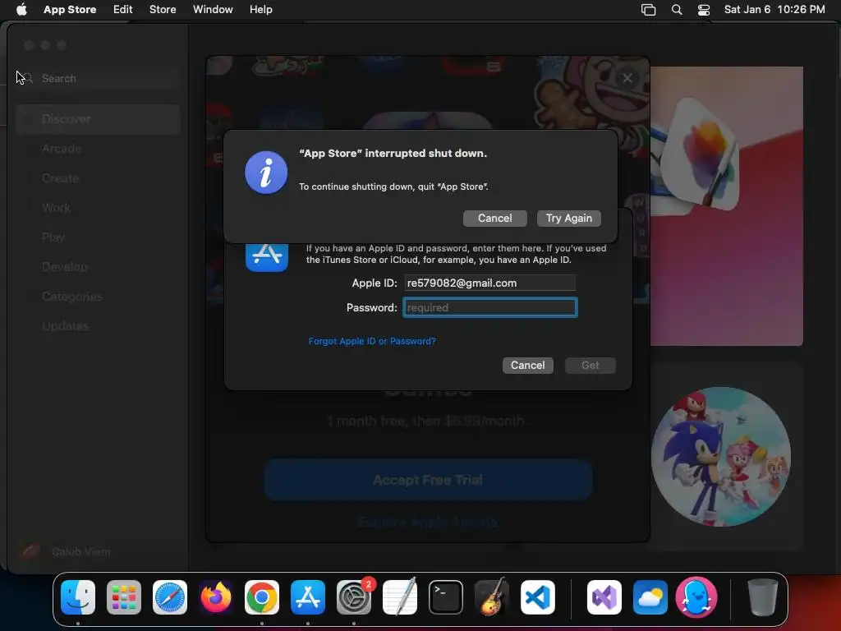This screenshot has width=841, height=631.
Task: Open the App Store menu
Action: pyautogui.click(x=70, y=9)
